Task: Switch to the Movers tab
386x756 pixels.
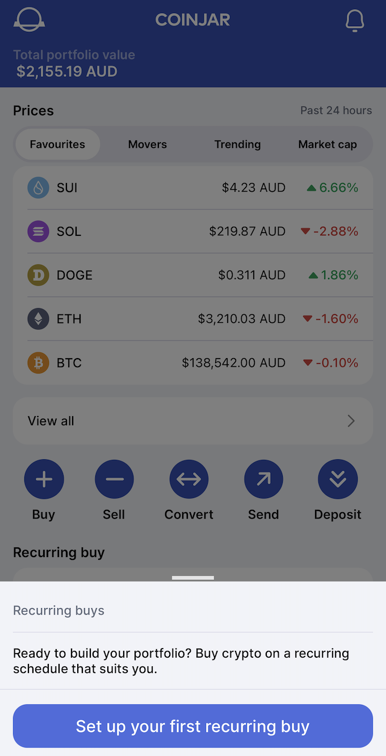Action: pyautogui.click(x=148, y=144)
